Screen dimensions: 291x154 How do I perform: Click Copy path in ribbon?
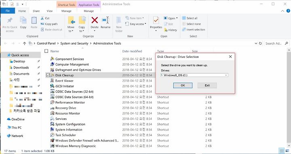click(x=49, y=24)
